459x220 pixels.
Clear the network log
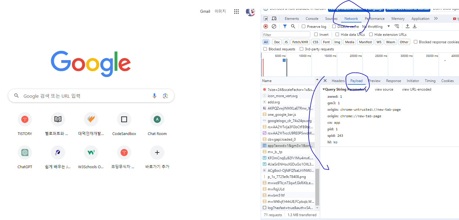click(274, 26)
